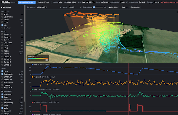Uncheck the GPS II Höhe checkbox
This screenshot has width=178, height=115.
click(x=2, y=71)
